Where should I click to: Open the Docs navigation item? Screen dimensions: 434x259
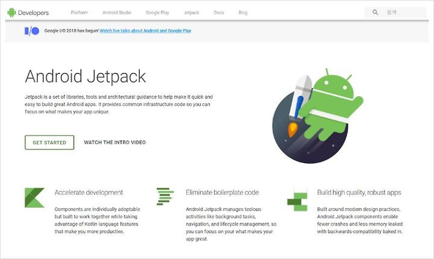pyautogui.click(x=219, y=13)
